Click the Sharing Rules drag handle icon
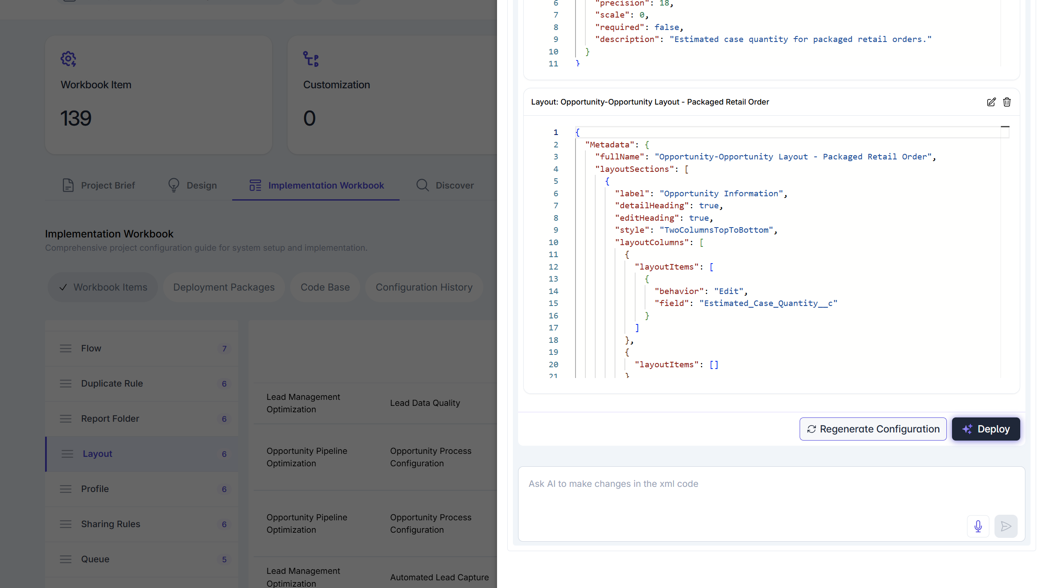Image resolution: width=1043 pixels, height=588 pixels. (66, 524)
